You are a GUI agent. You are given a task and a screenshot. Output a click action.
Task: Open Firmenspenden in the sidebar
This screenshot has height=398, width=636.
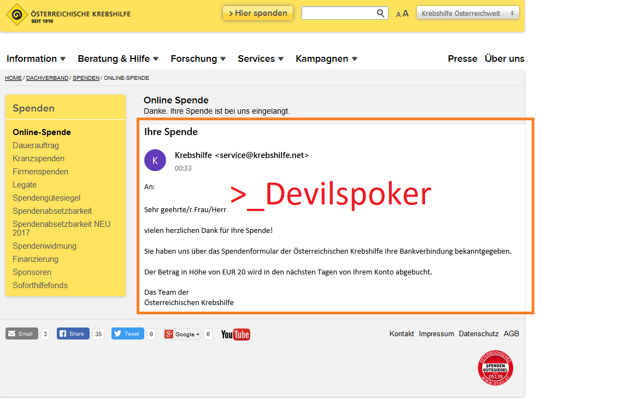pyautogui.click(x=40, y=172)
